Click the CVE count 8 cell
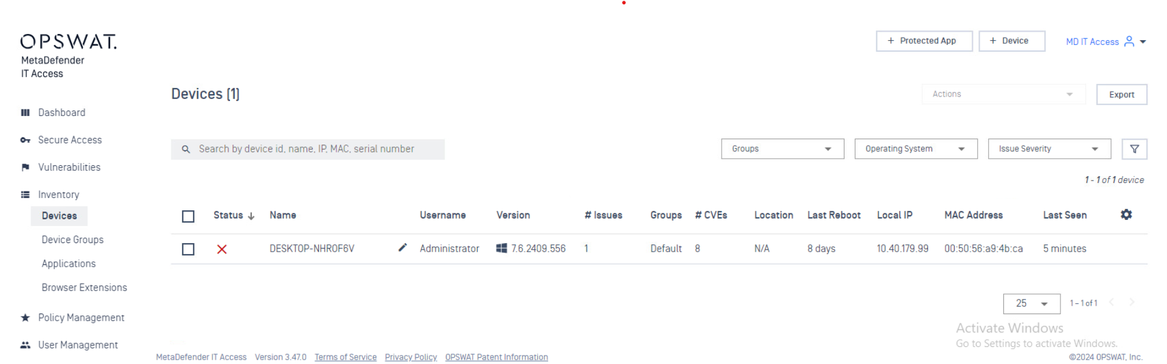The height and width of the screenshot is (364, 1167). point(697,249)
